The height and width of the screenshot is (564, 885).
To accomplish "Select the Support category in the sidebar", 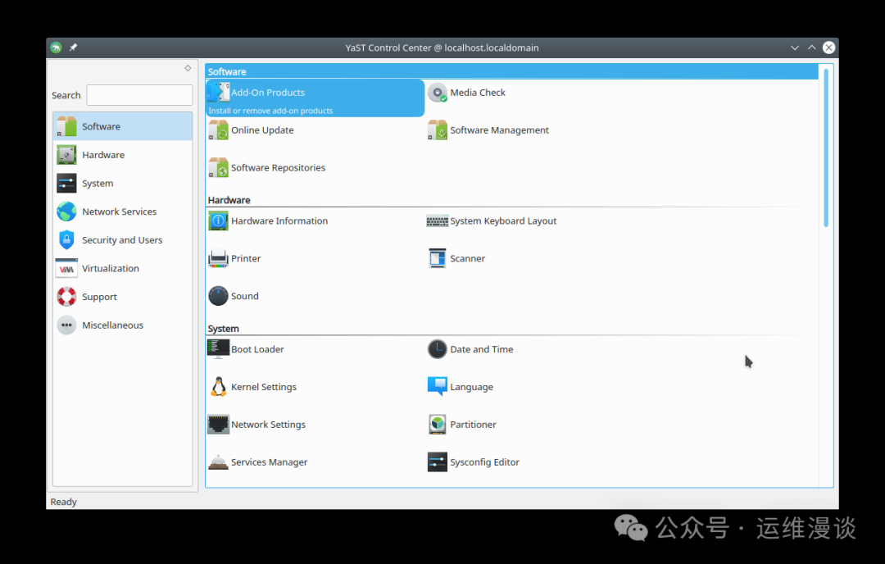I will point(122,297).
